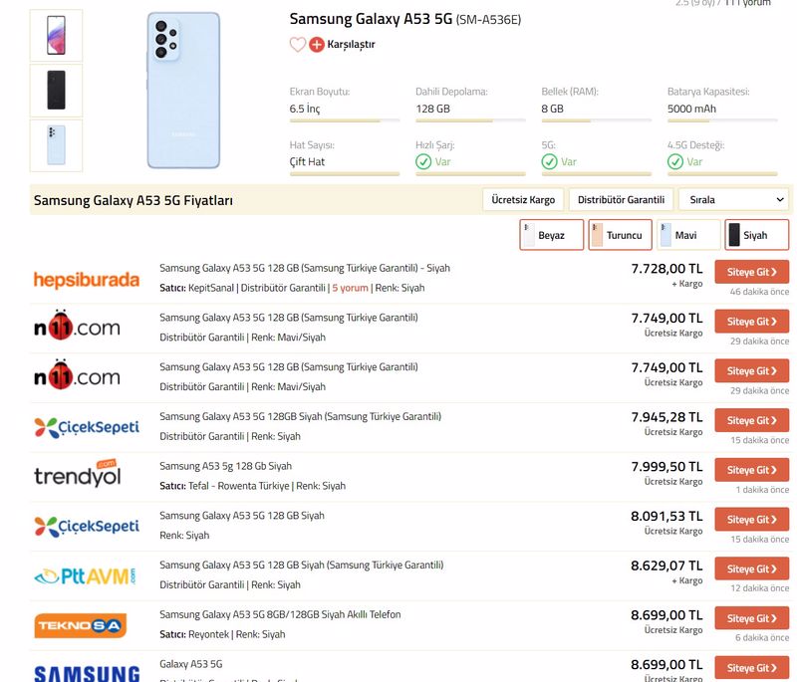Go to site for hepsiburada offer 7.728,00 TL
797x682 pixels.
tap(752, 272)
